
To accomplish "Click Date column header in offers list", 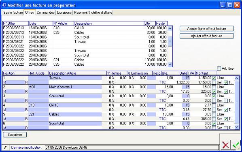I will pyautogui.click(x=41, y=24).
